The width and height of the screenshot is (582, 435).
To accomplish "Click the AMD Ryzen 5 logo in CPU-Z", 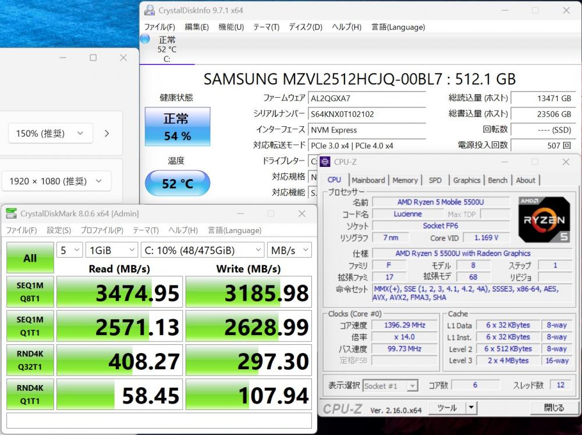I will pos(544,219).
